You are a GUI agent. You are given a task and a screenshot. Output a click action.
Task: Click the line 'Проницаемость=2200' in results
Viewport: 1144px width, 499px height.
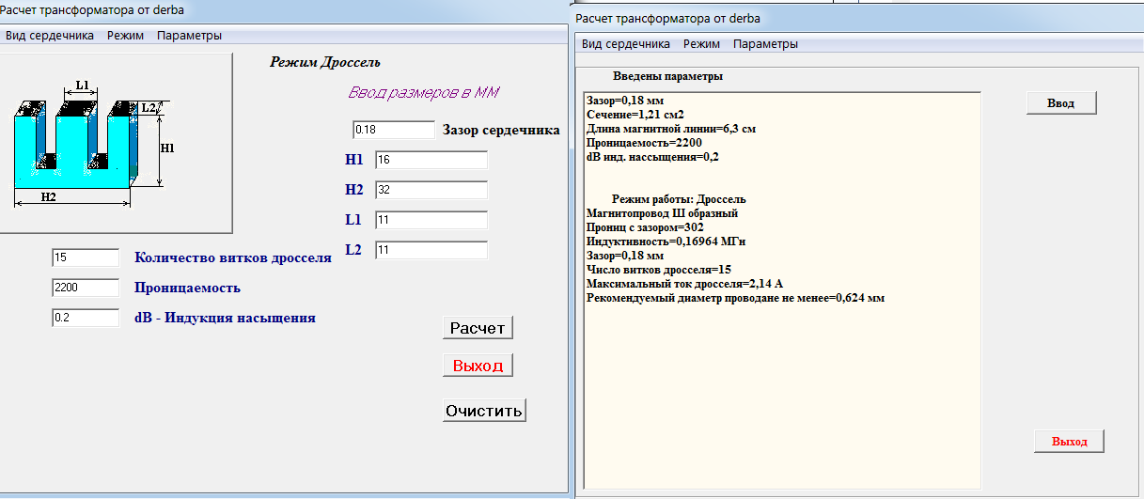644,143
